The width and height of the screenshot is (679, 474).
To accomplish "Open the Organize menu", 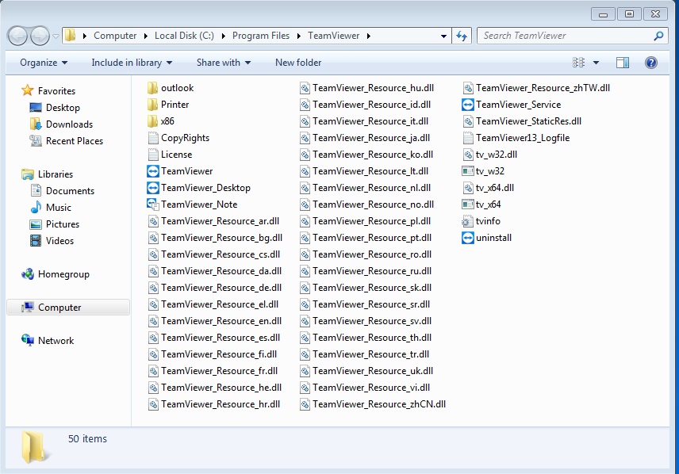I will 44,63.
